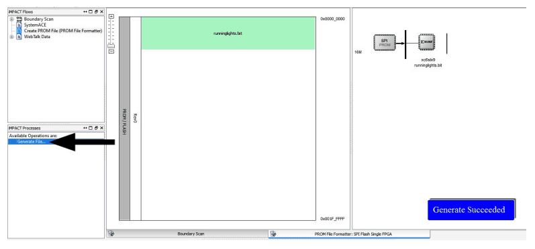Screen dimensions: 535x249
Task: Click the zoom out minus button
Action: coord(111,52)
